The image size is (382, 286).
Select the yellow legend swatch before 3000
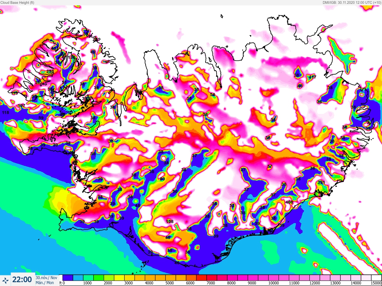(x=119, y=278)
